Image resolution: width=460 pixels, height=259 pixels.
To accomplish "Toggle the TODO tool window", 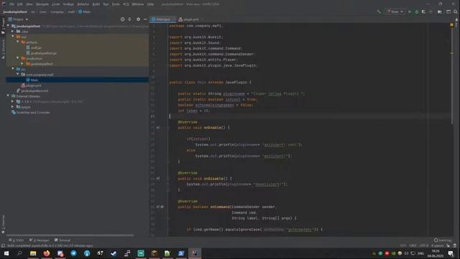I will tap(16, 240).
